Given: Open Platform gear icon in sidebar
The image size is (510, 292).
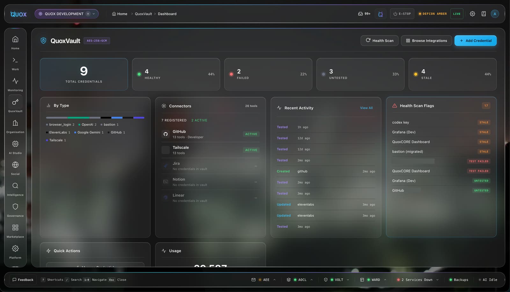Looking at the screenshot, I should click(15, 248).
